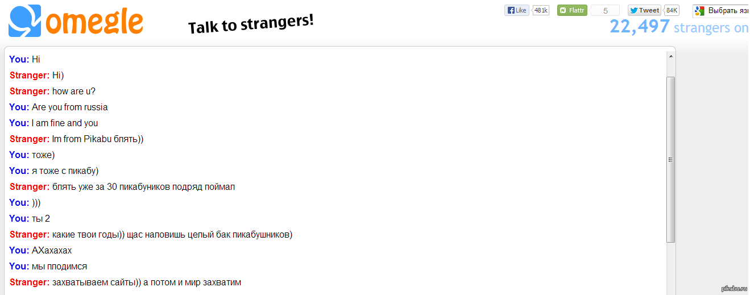750x295 pixels.
Task: Click the "Are you from russia" message
Action: pyautogui.click(x=69, y=107)
